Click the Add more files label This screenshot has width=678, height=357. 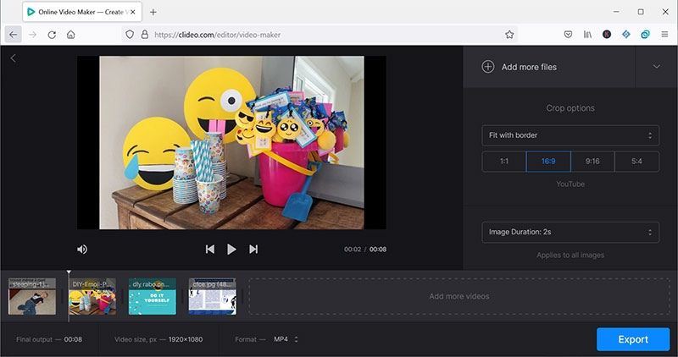(529, 67)
